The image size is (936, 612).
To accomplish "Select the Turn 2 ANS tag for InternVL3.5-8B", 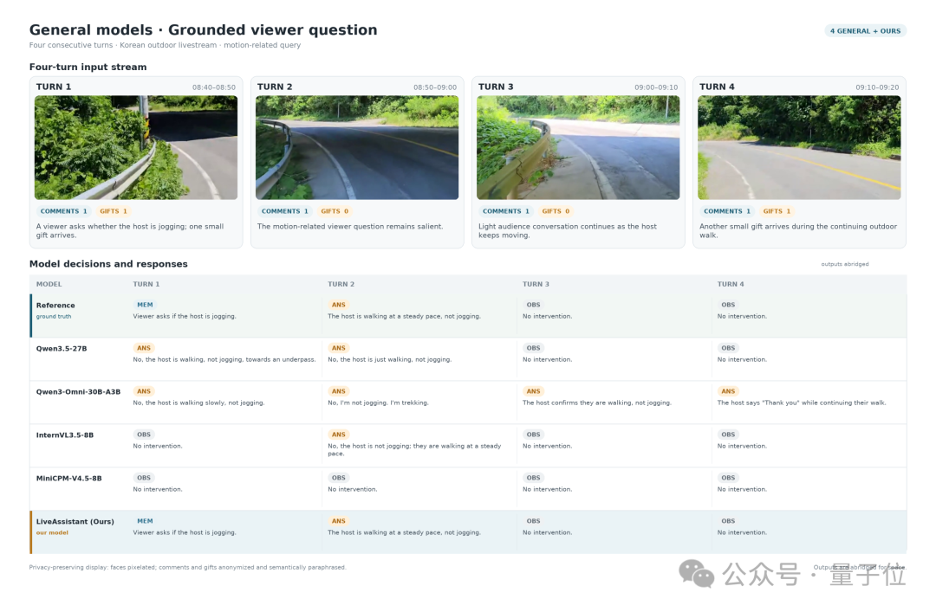I will tap(339, 435).
